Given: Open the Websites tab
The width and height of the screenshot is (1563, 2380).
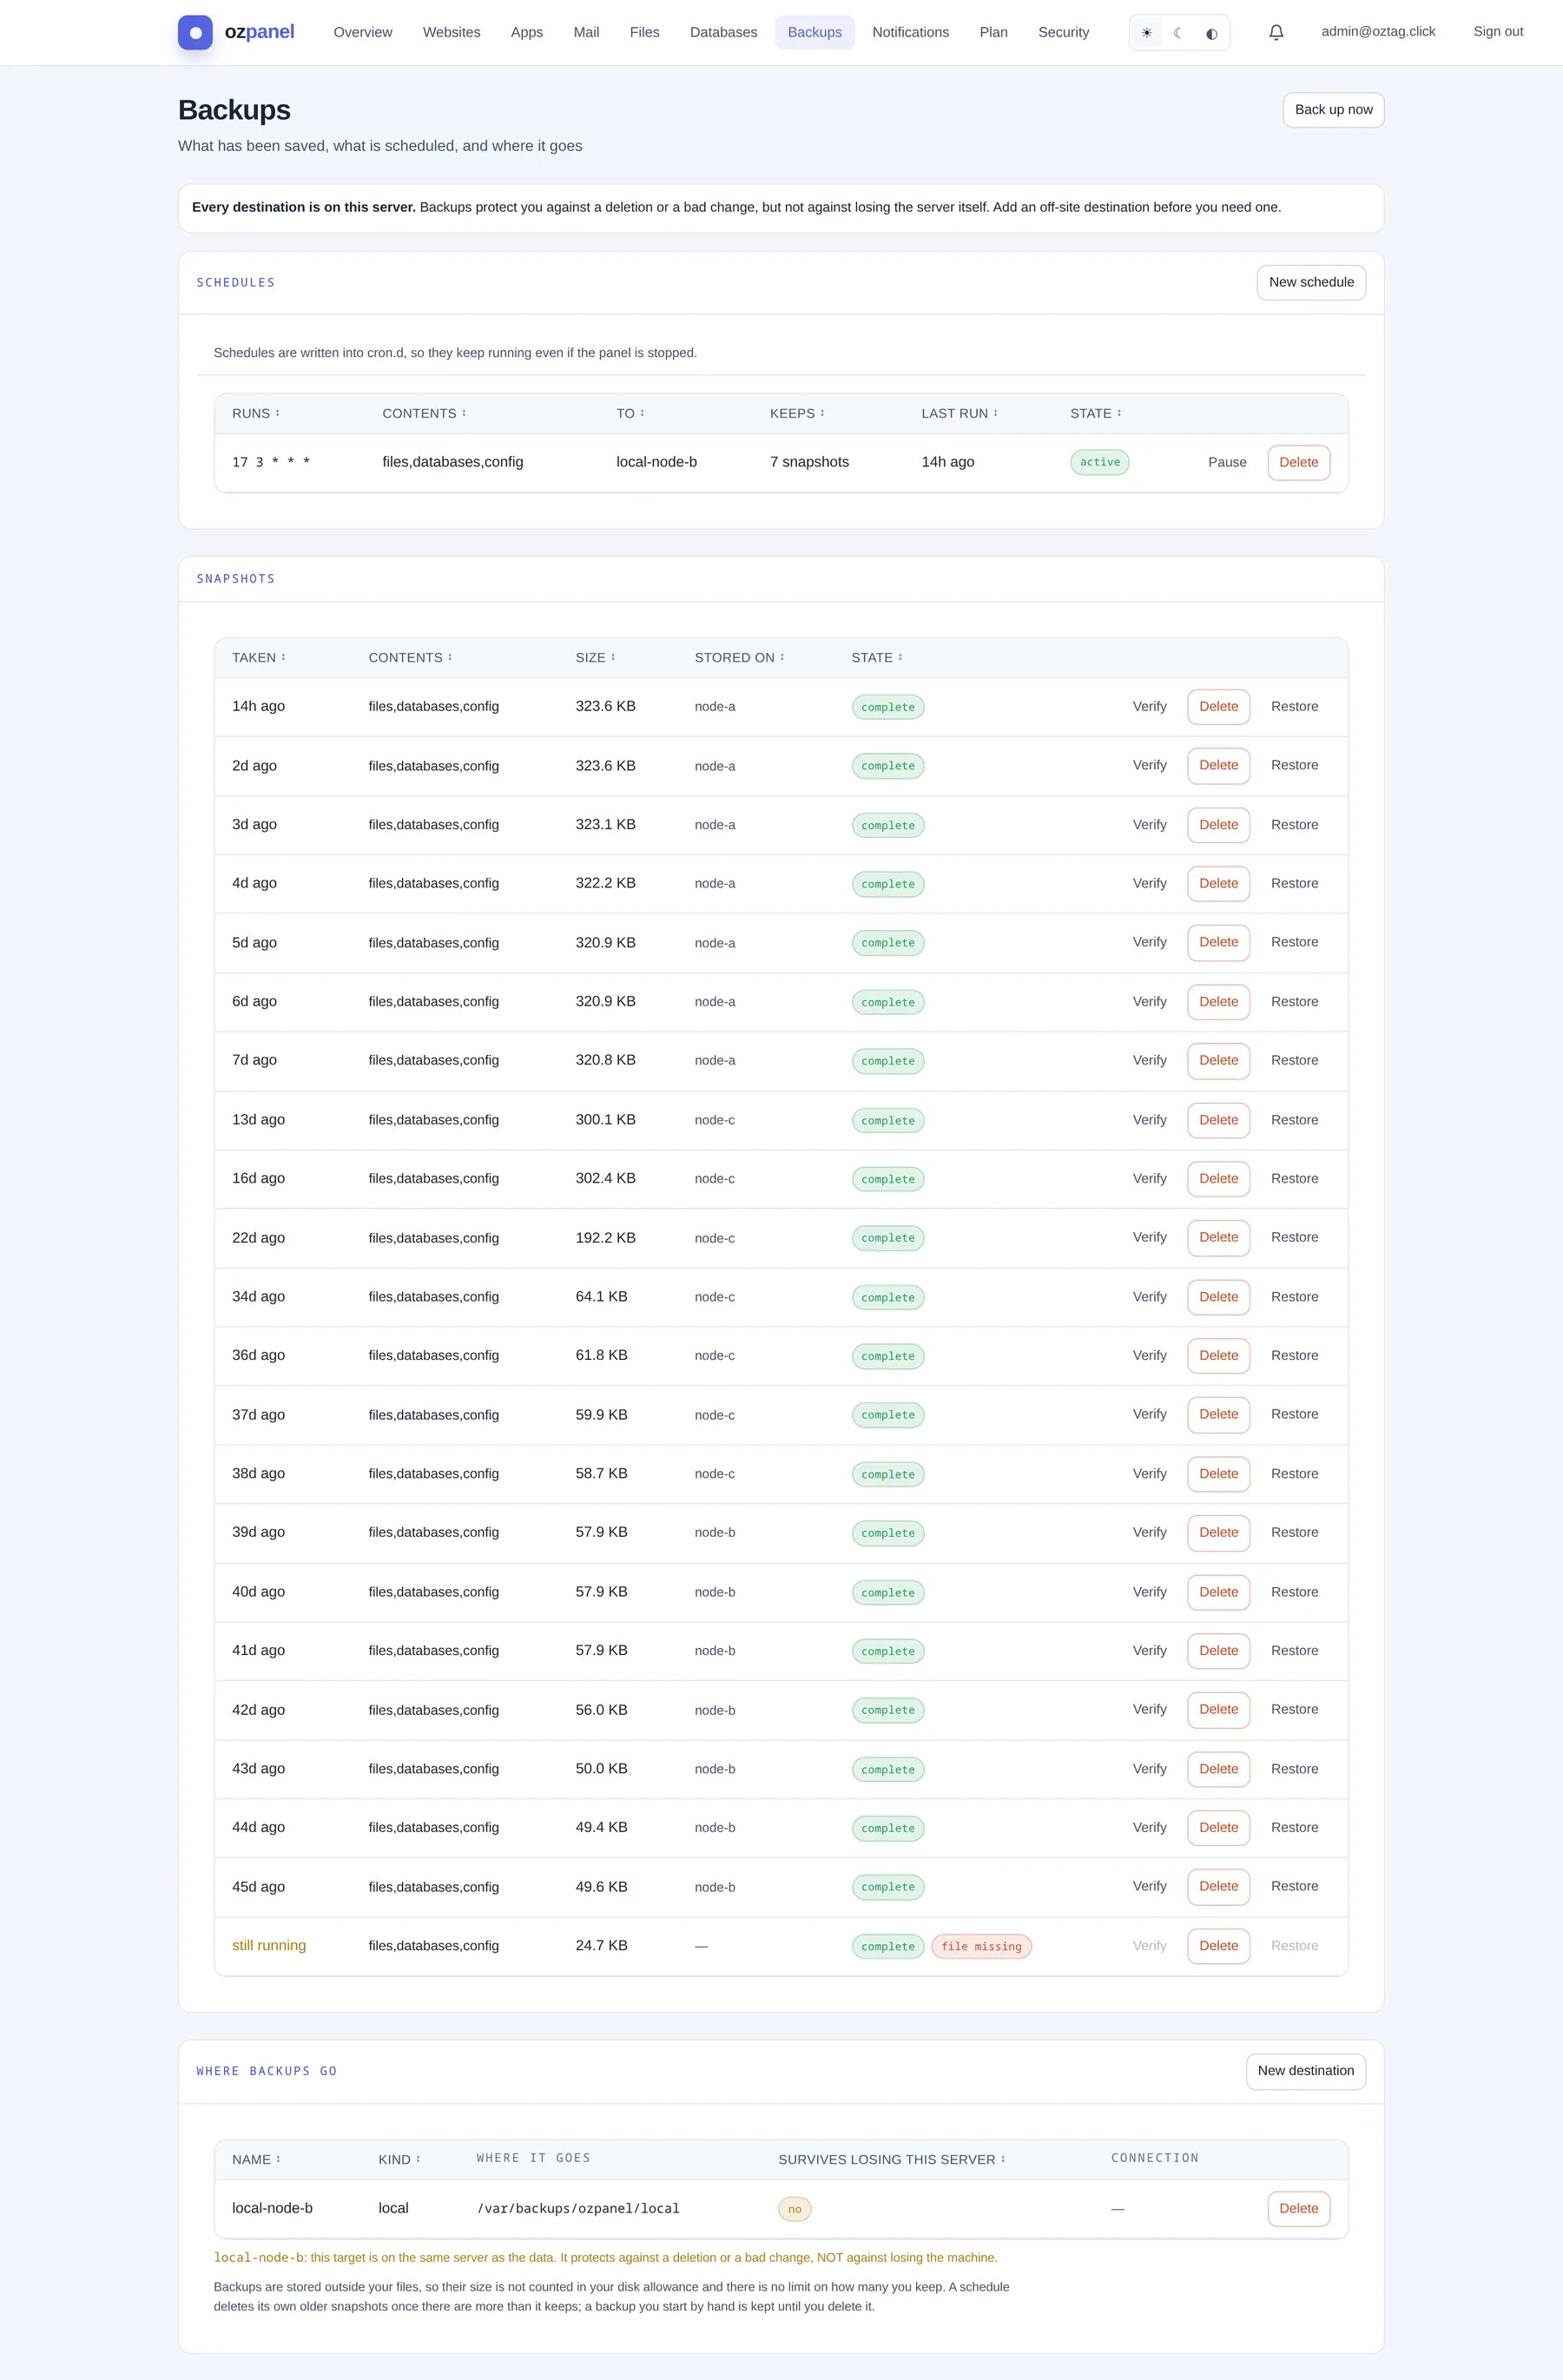Looking at the screenshot, I should pyautogui.click(x=451, y=32).
